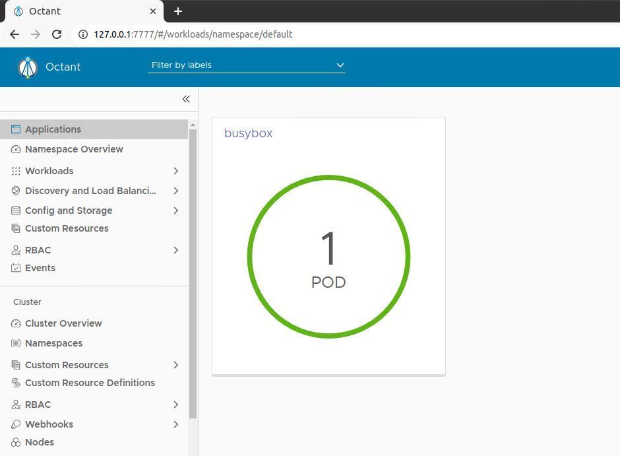The width and height of the screenshot is (620, 456).
Task: Select the Applications icon in sidebar
Action: (x=15, y=129)
